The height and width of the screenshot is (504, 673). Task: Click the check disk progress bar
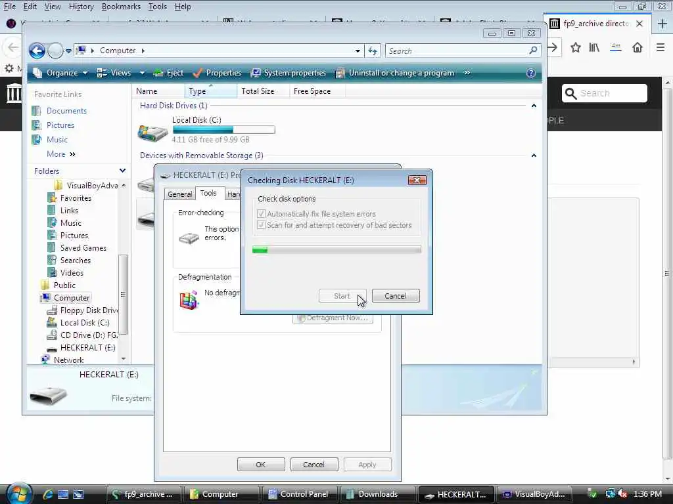click(336, 249)
